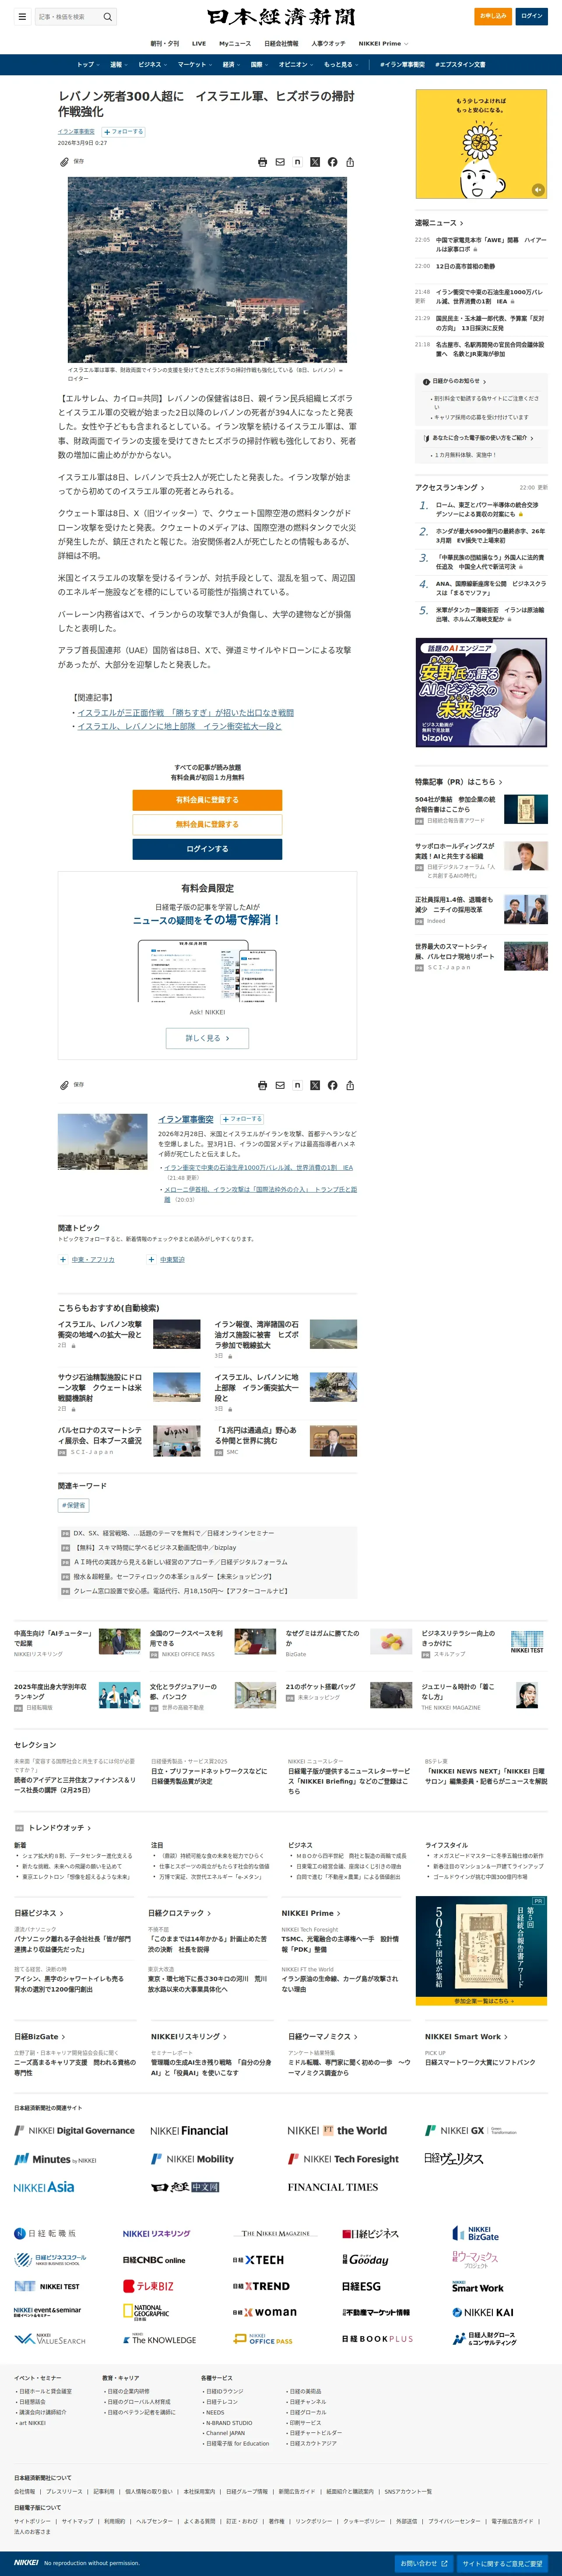
Task: Click the 日本経済新聞 masthead logo
Action: pyautogui.click(x=281, y=17)
